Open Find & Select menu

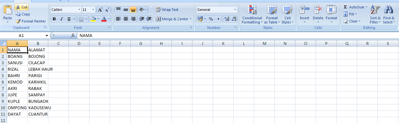point(389,14)
